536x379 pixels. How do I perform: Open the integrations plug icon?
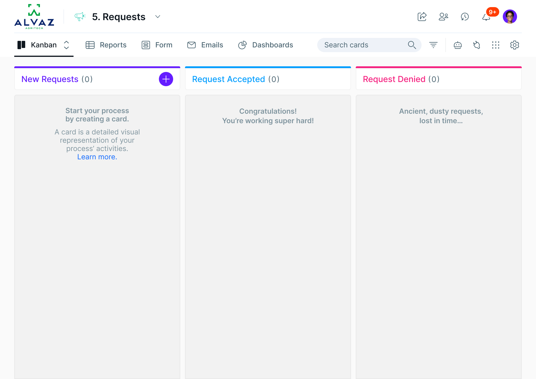pos(476,45)
